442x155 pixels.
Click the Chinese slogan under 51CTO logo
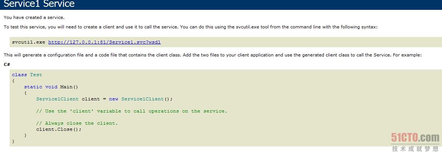pos(415,149)
